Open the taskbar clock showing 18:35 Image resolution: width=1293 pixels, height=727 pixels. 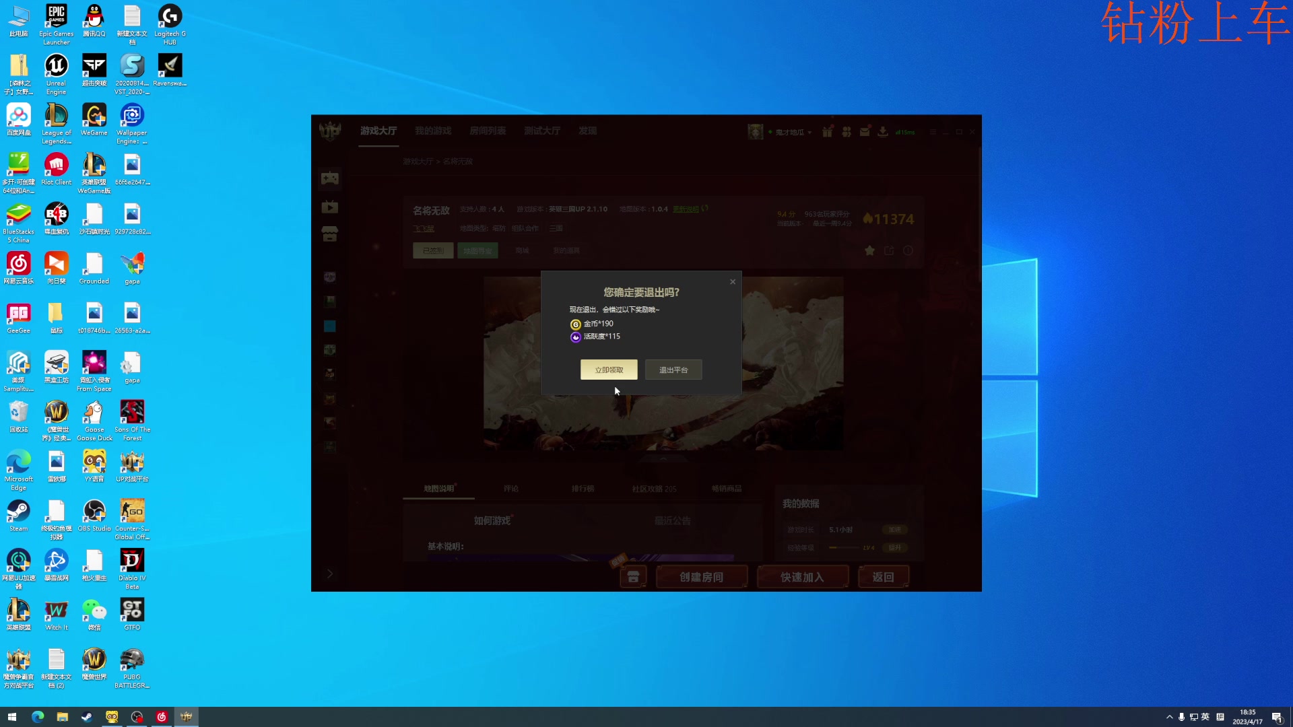pos(1247,717)
